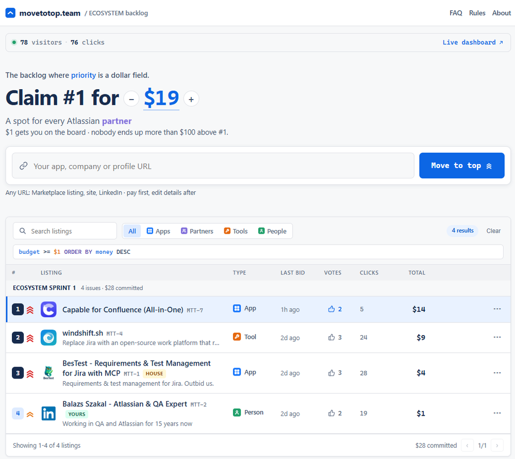Open Capable for Confluence (All-in-One) listing title

click(123, 309)
